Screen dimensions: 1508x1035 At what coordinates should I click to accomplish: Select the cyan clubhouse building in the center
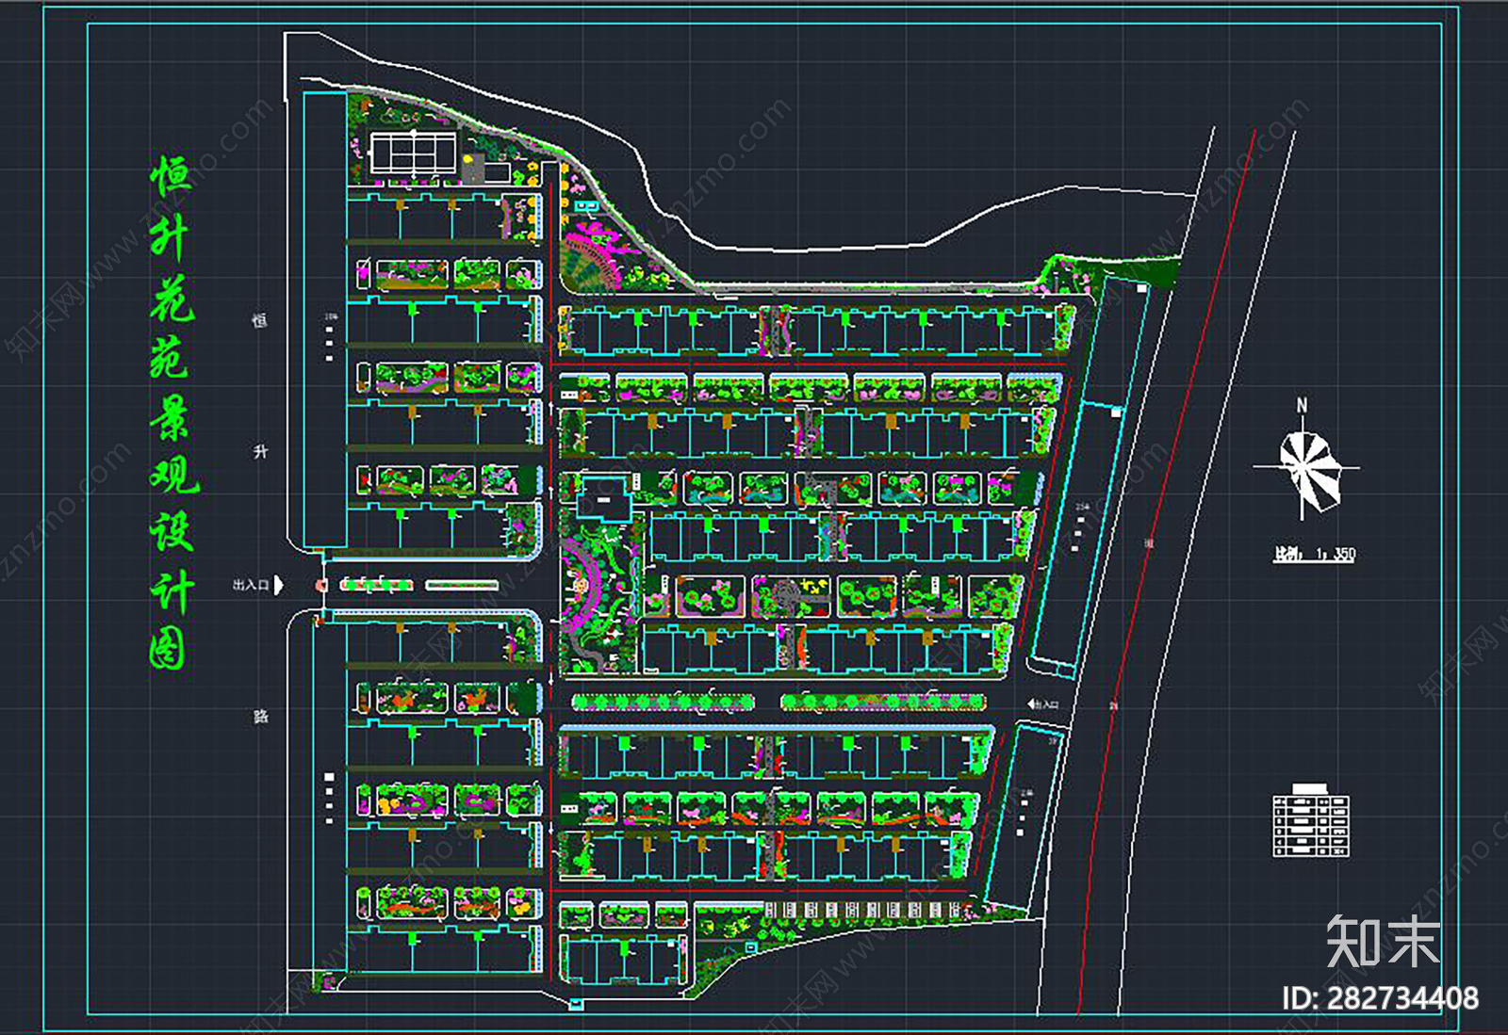pos(605,499)
